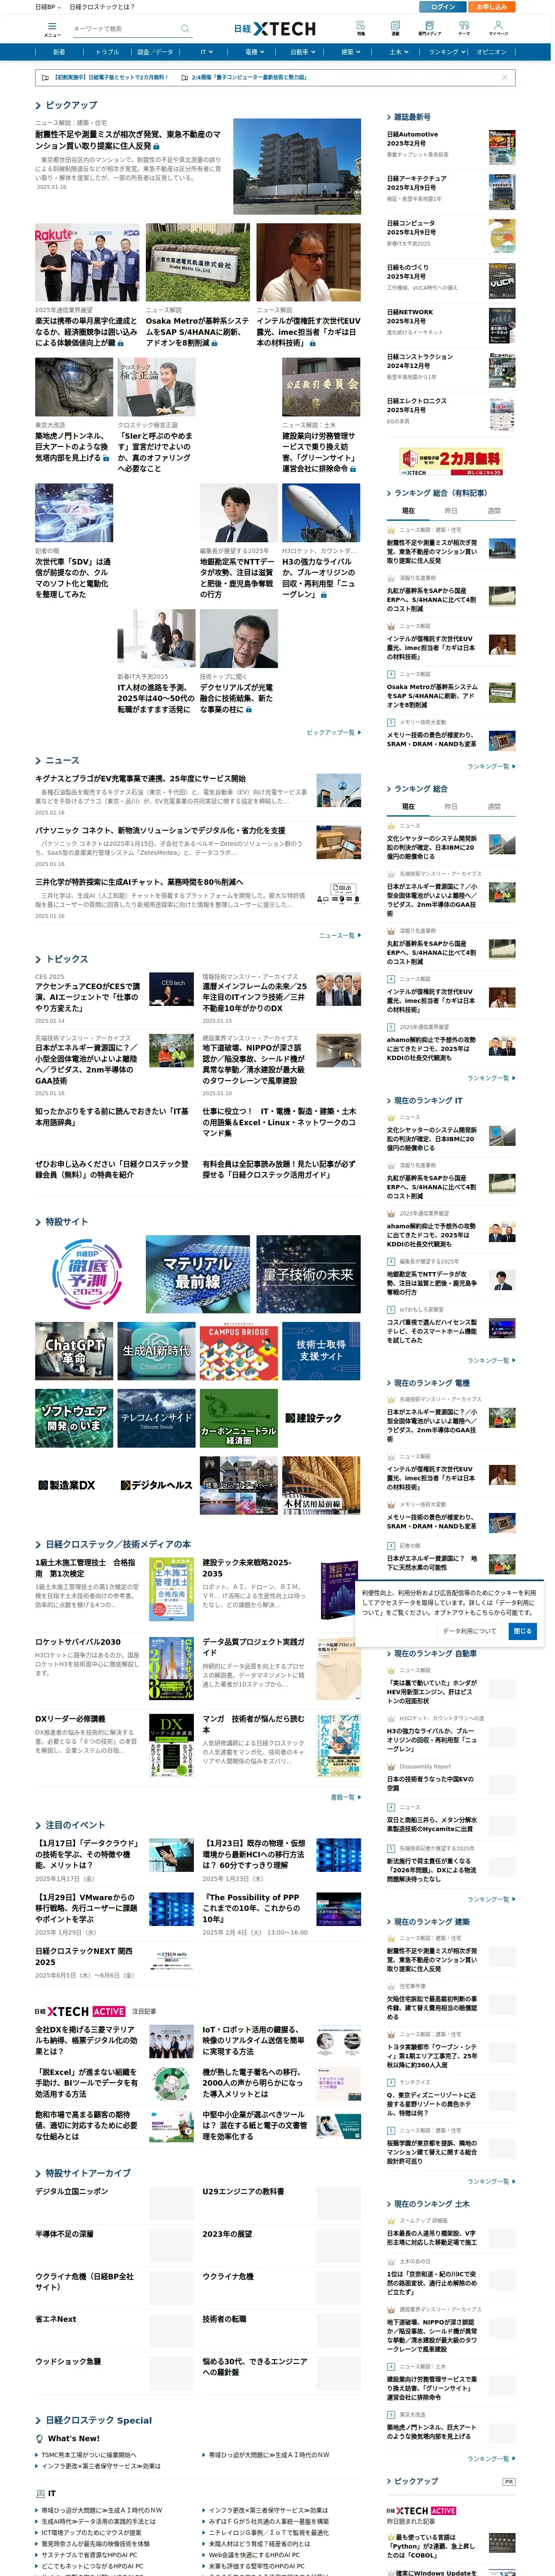Image resolution: width=555 pixels, height=2576 pixels.
Task: Select 昨日 tab in ランキング 総合（有料記事）
Action: coord(451,510)
